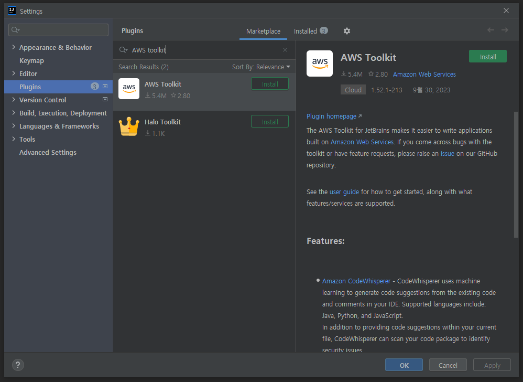The width and height of the screenshot is (523, 382).
Task: Click the forward navigation arrow
Action: coord(505,30)
